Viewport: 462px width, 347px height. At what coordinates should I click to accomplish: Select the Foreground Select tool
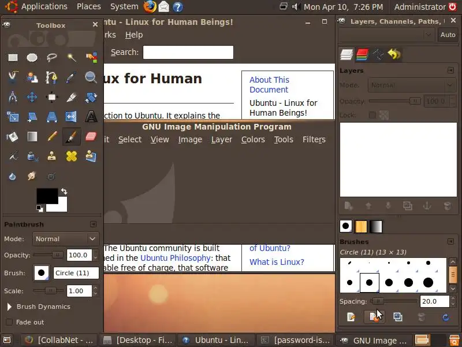32,77
